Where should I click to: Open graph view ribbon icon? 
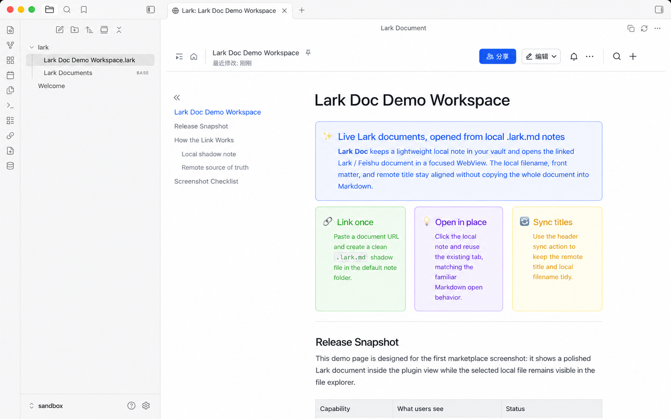(10, 45)
